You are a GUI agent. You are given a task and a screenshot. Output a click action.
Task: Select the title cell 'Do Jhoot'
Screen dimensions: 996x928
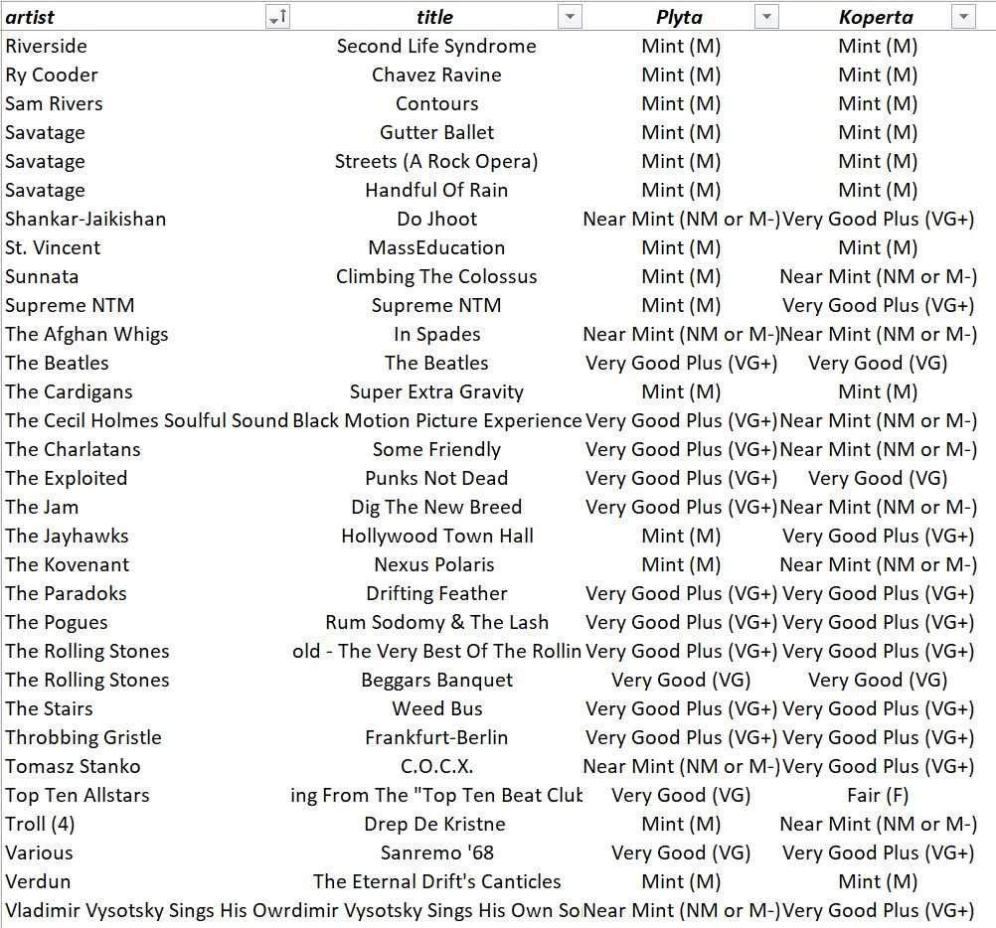436,219
